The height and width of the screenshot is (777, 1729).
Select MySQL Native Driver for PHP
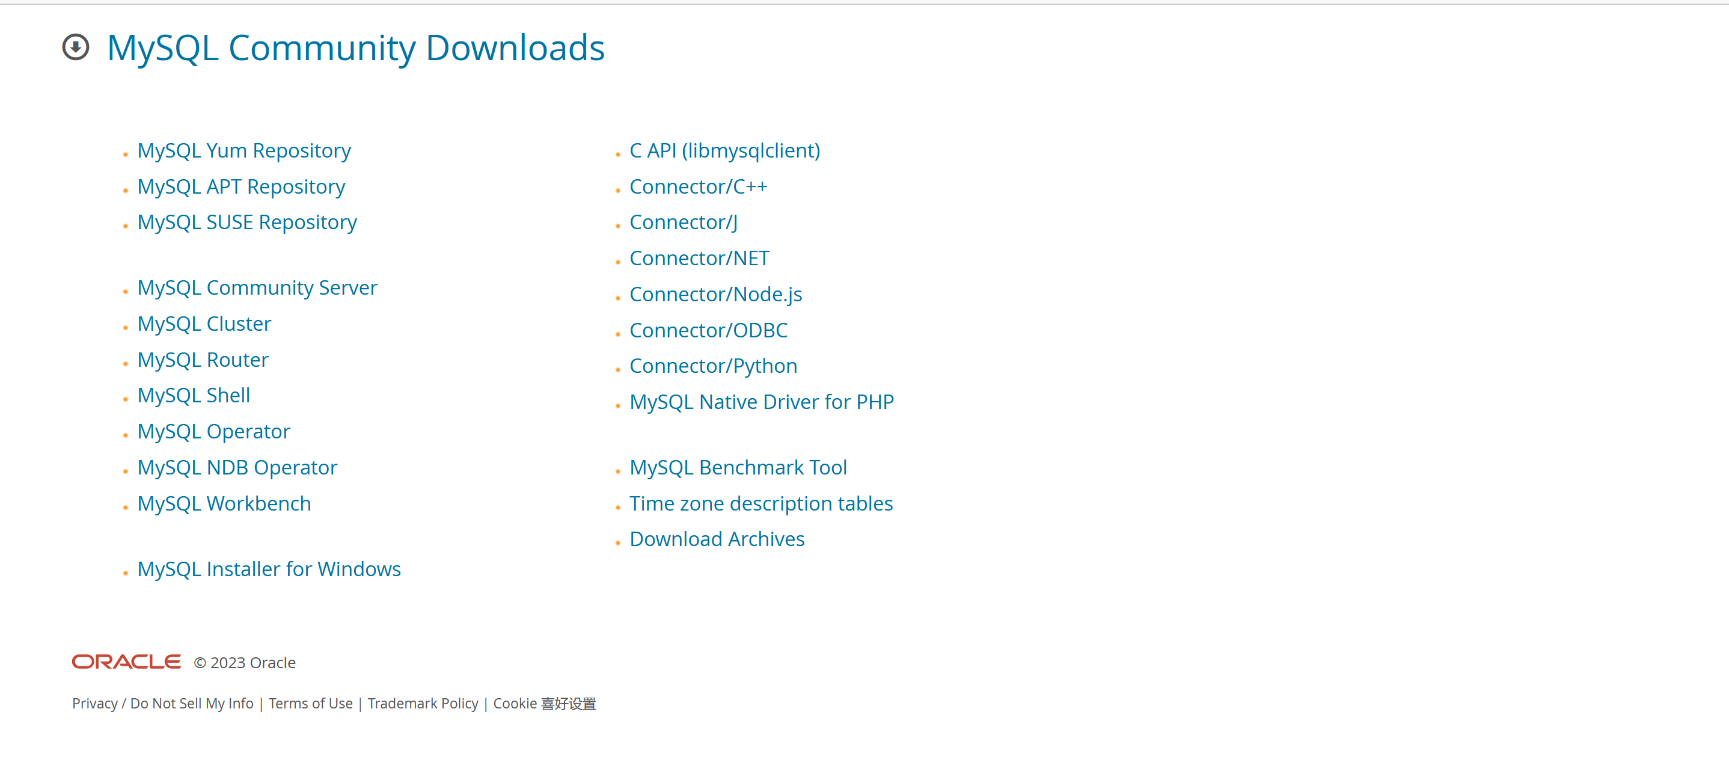(762, 402)
